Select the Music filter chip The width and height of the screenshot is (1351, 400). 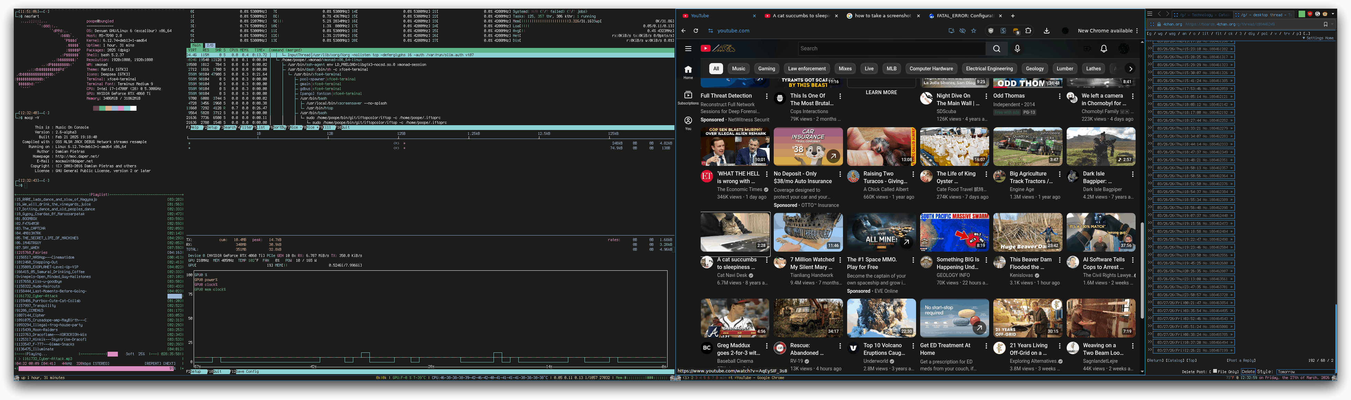point(739,68)
